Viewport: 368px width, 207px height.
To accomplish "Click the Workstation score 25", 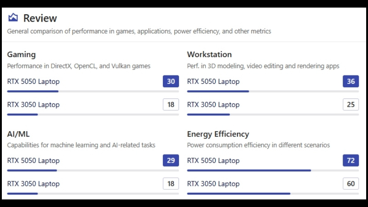I will tap(351, 104).
